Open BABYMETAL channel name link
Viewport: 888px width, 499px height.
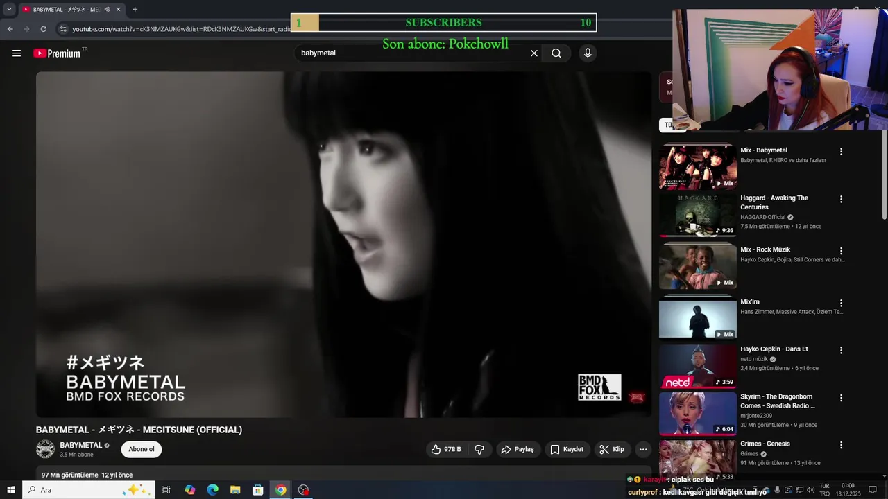click(81, 445)
